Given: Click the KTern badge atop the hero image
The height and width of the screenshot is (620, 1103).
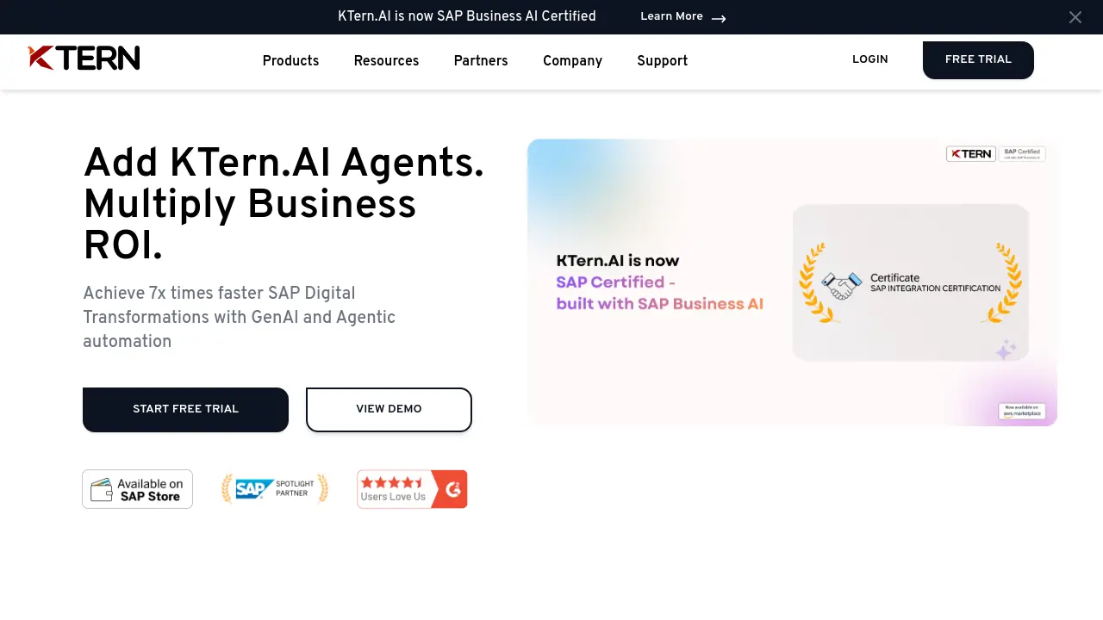Looking at the screenshot, I should 971,153.
